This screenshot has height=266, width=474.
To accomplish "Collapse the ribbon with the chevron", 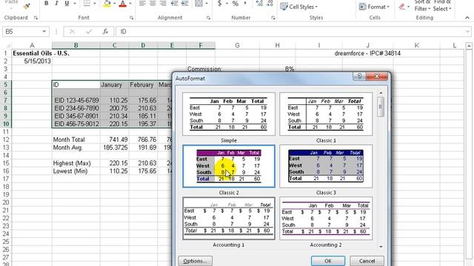I will (x=467, y=18).
